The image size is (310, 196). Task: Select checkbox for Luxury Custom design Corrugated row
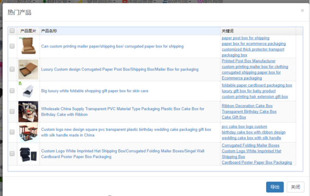coord(12,69)
